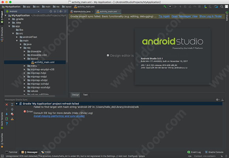This screenshot has width=229, height=158.
Task: Select activity_main.xml in the project tree
Action: (35, 62)
